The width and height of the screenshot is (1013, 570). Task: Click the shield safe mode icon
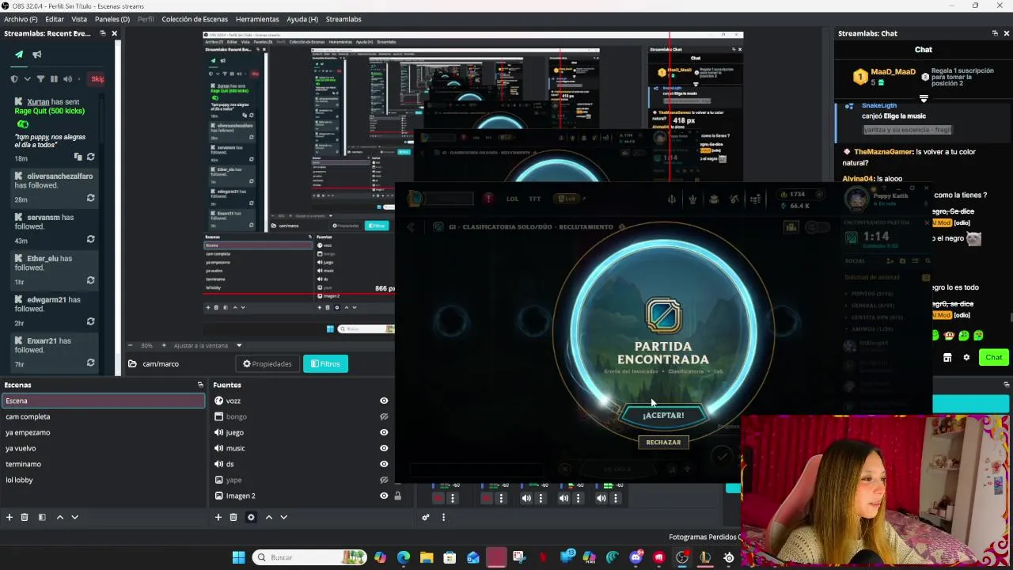point(14,79)
